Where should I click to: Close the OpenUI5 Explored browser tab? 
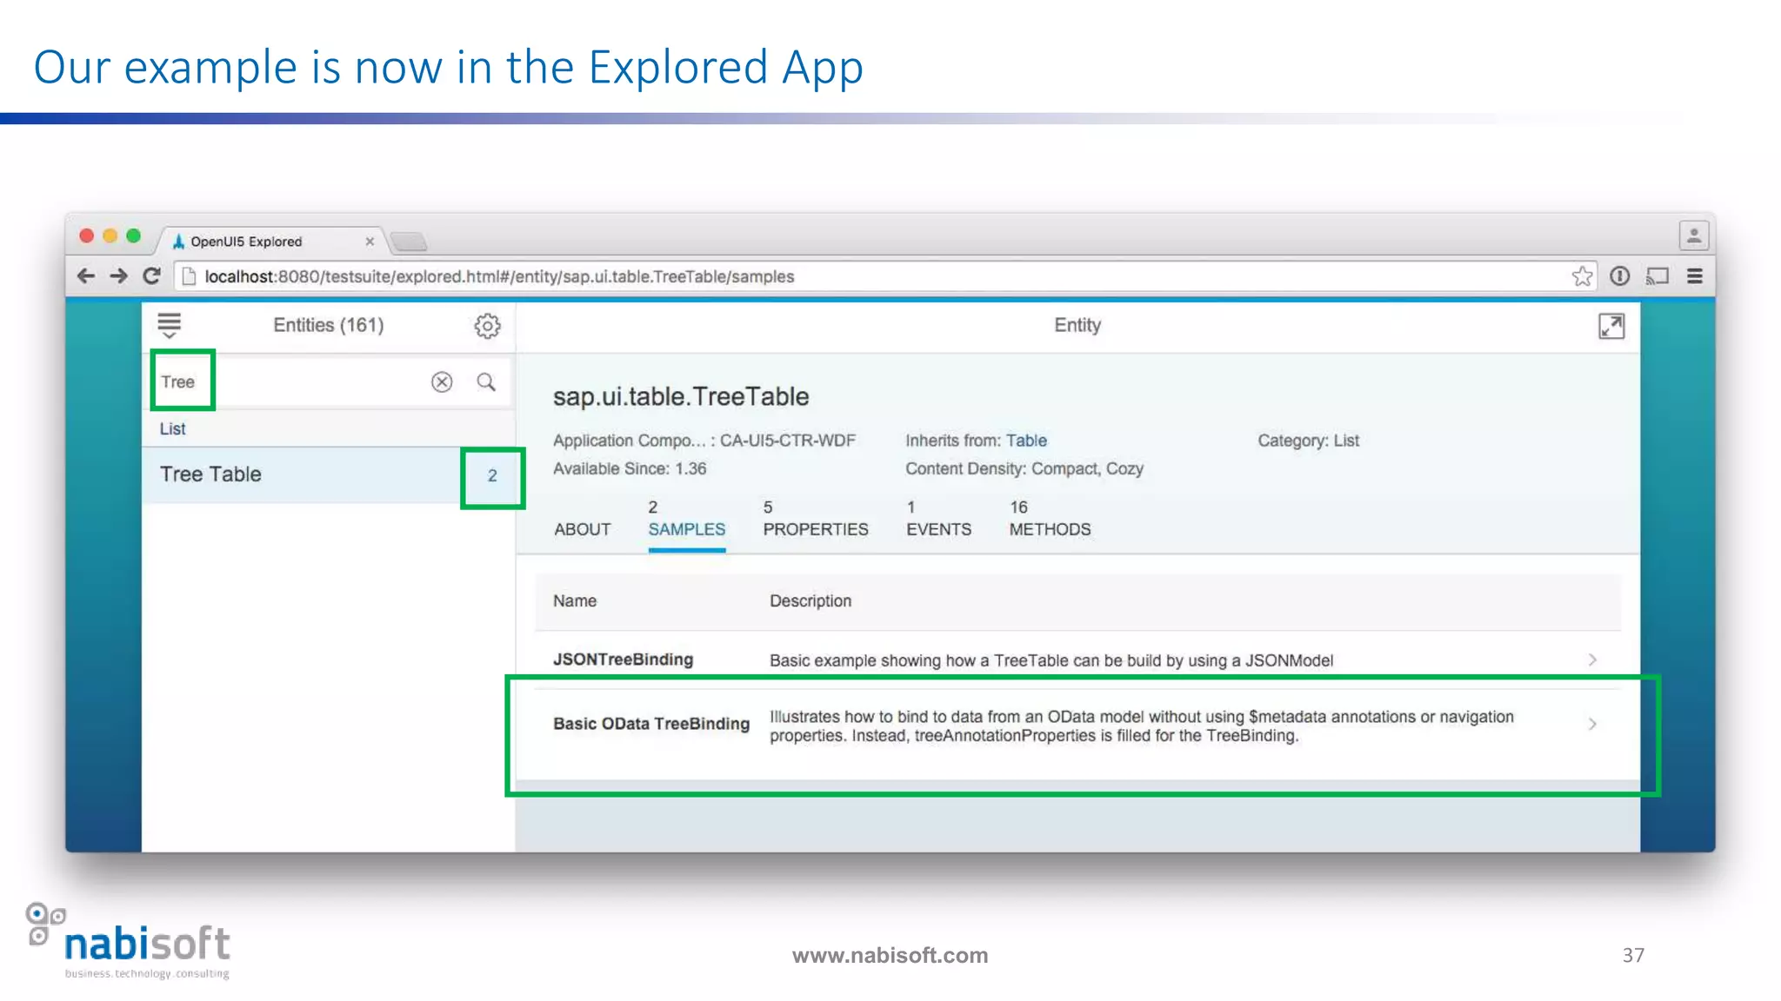370,242
